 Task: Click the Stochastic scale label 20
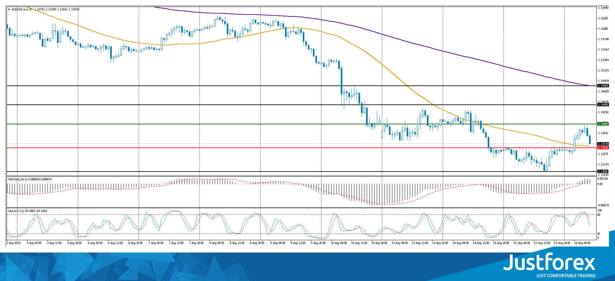point(599,234)
